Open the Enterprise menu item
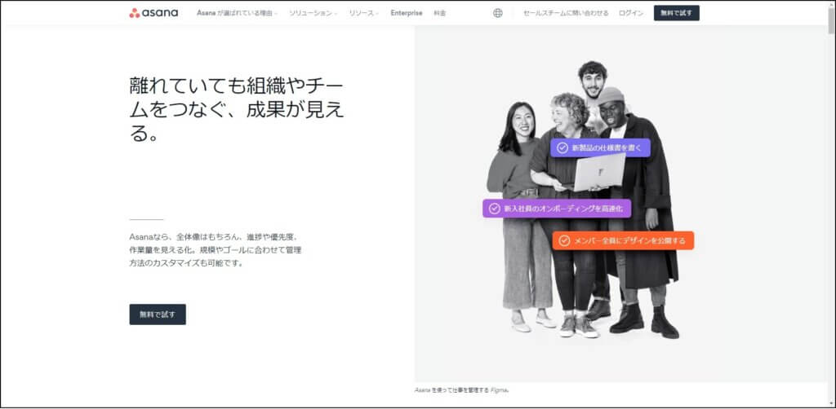Image resolution: width=836 pixels, height=409 pixels. tap(407, 13)
